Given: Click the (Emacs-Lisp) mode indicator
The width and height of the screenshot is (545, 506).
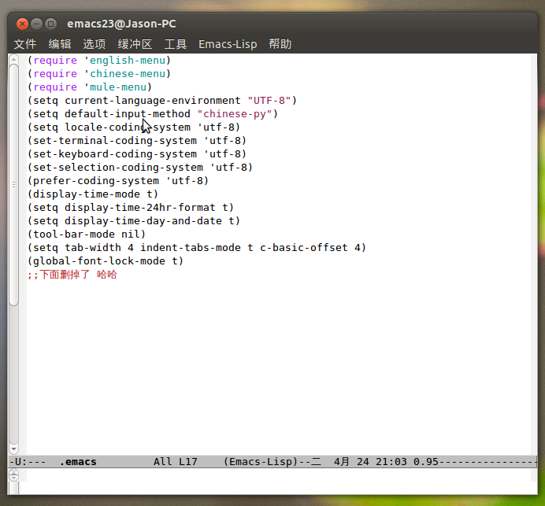Looking at the screenshot, I should [x=261, y=462].
